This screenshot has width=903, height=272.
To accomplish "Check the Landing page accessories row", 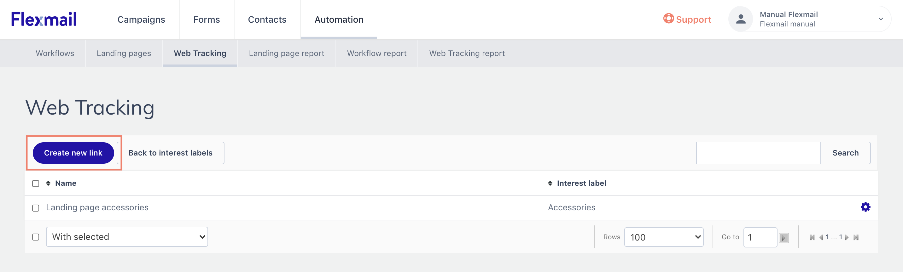I will [x=36, y=208].
